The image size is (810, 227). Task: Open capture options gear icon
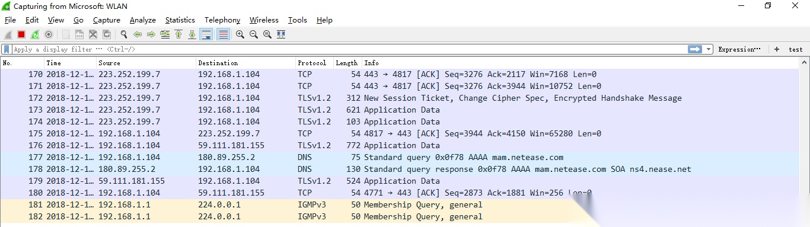49,34
